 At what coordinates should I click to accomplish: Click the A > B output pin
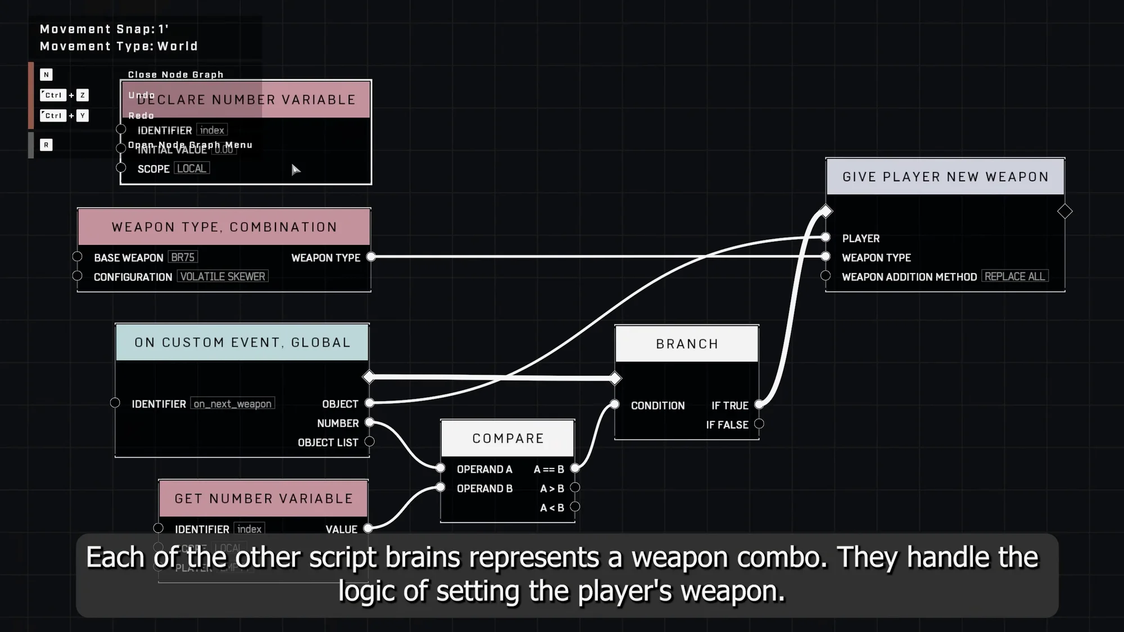[575, 488]
